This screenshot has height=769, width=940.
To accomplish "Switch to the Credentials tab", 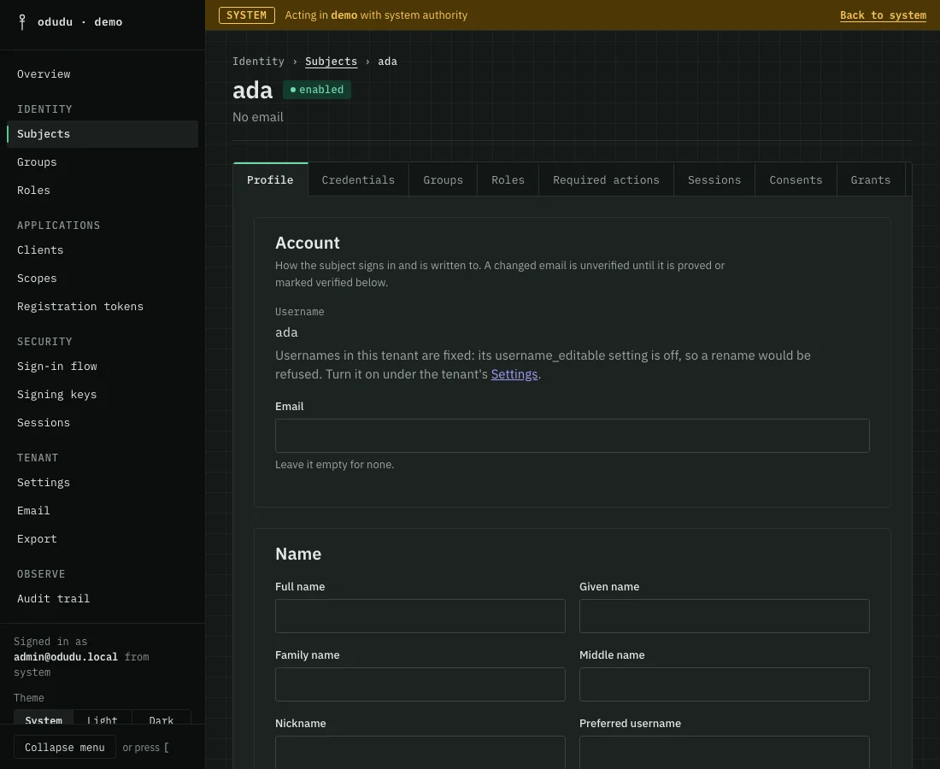I will point(359,179).
